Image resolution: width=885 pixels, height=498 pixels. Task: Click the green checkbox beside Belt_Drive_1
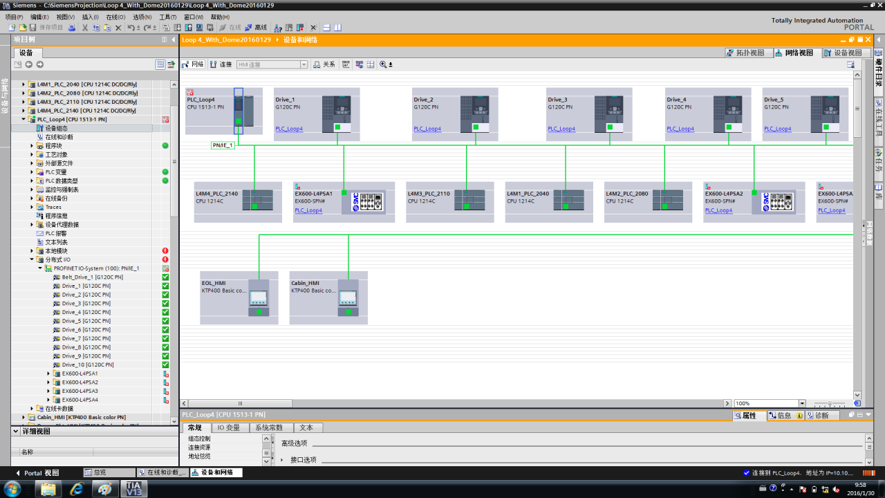[x=165, y=277]
